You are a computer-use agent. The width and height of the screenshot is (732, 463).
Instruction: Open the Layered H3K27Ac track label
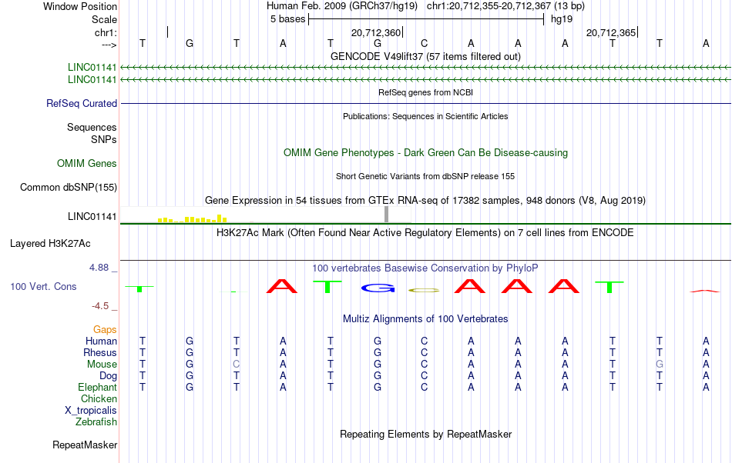tap(50, 244)
